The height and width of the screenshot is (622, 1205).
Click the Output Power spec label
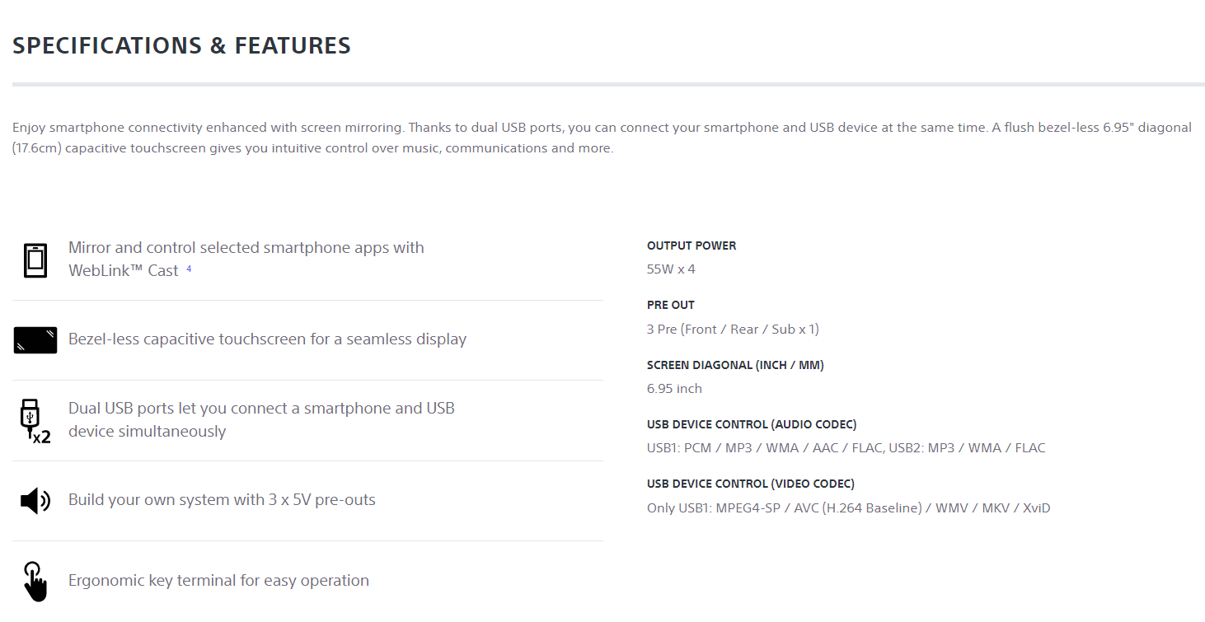click(692, 246)
